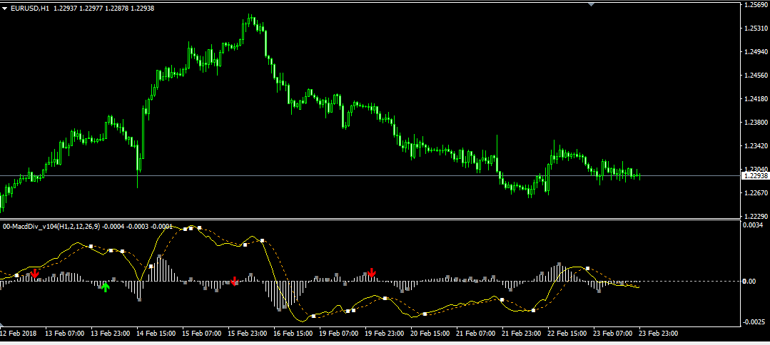770x345 pixels.
Task: Click the leftmost red down arrow signal
Action: (35, 273)
